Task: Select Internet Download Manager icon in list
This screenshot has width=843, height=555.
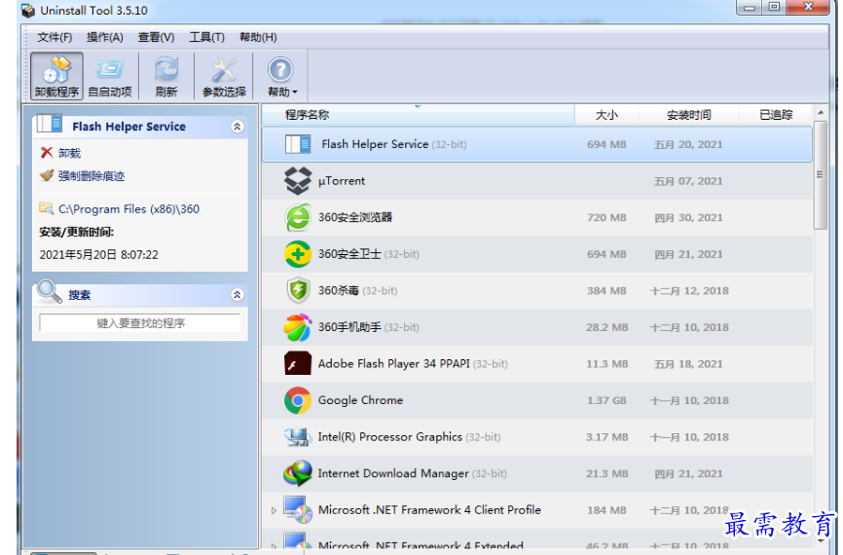Action: click(297, 474)
